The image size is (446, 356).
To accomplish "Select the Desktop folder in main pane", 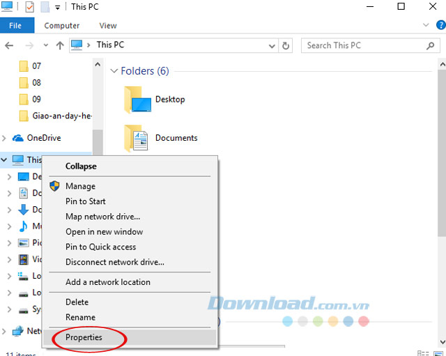I will coord(155,100).
